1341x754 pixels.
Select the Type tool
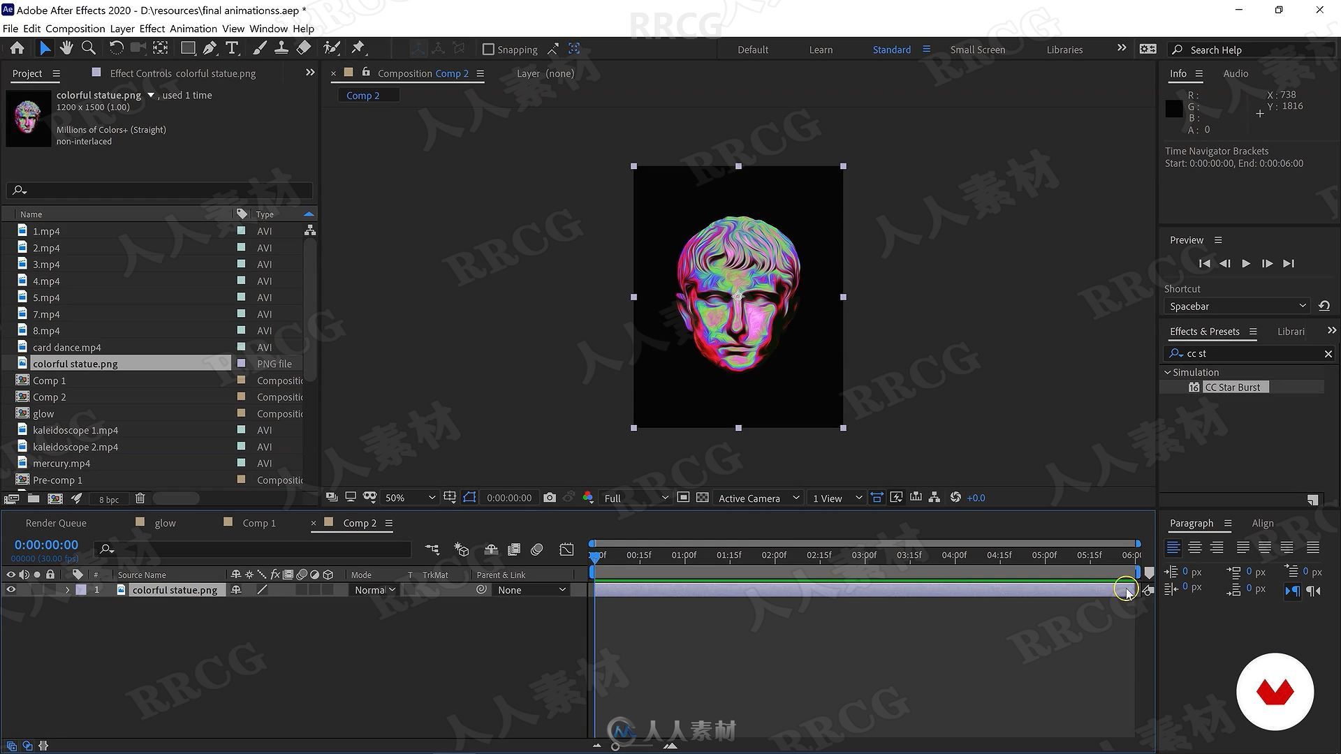click(232, 48)
